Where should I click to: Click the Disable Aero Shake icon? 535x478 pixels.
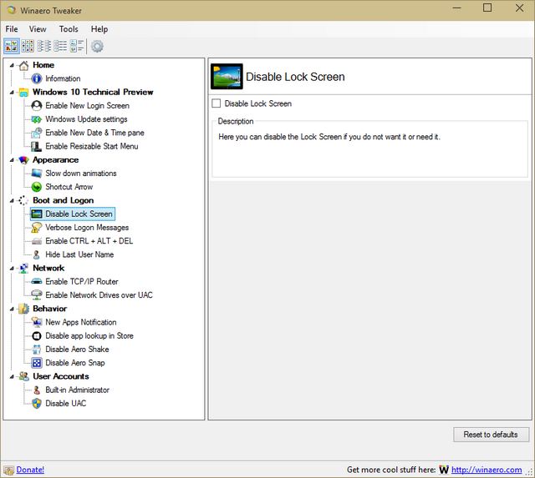[x=37, y=350]
